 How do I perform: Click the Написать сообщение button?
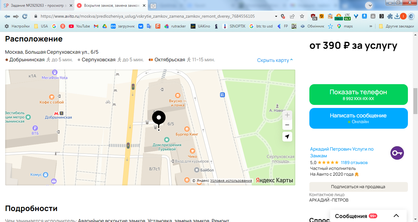click(358, 118)
